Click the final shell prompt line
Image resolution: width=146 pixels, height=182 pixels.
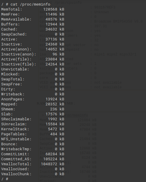click(x=5, y=179)
